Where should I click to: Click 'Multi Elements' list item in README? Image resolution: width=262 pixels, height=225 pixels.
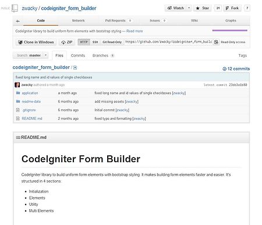41,211
